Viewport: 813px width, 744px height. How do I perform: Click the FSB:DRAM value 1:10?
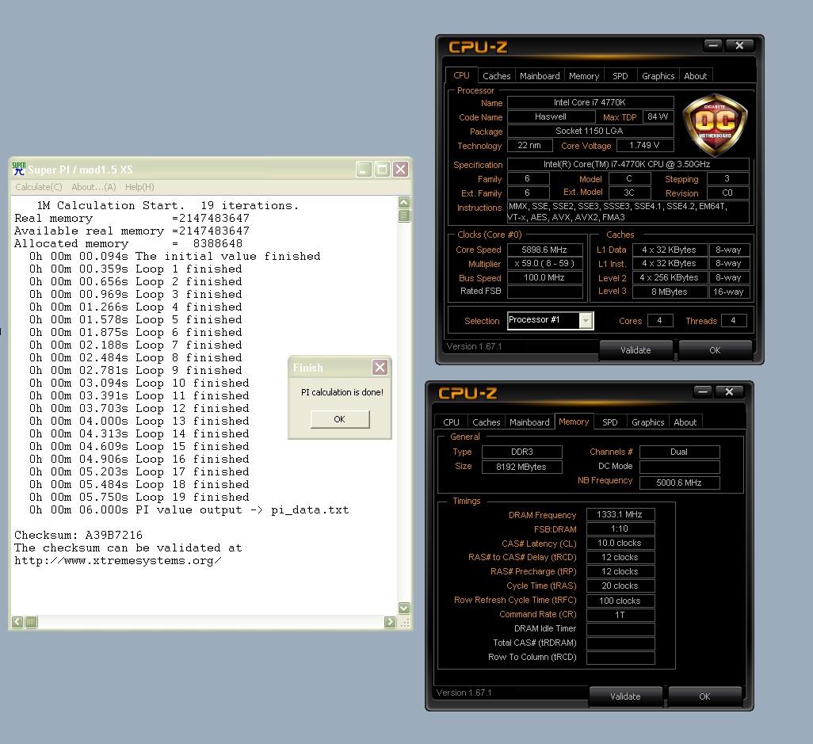pyautogui.click(x=620, y=528)
